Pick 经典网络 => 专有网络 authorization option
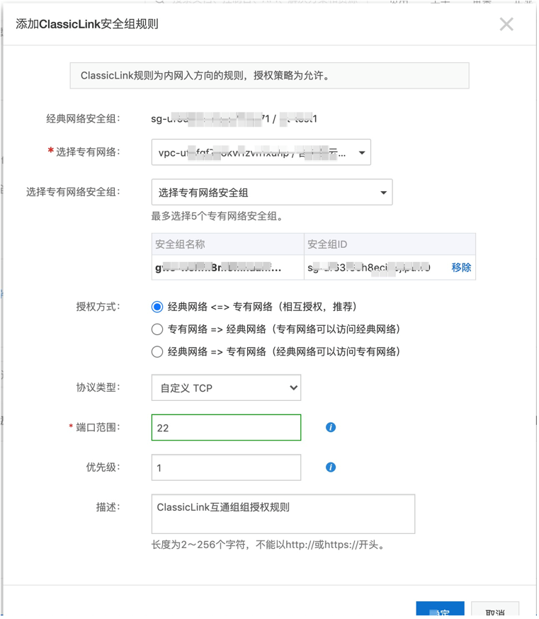Screen dimensions: 539x619 157,352
